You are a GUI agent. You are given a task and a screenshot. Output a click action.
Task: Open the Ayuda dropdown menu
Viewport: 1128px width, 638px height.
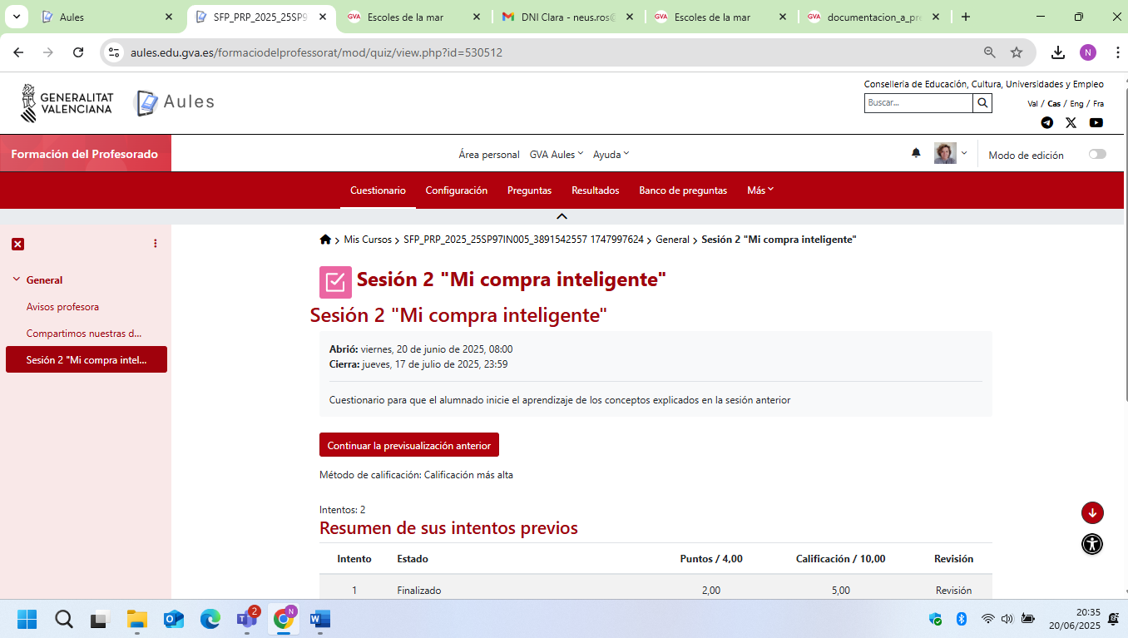point(611,155)
